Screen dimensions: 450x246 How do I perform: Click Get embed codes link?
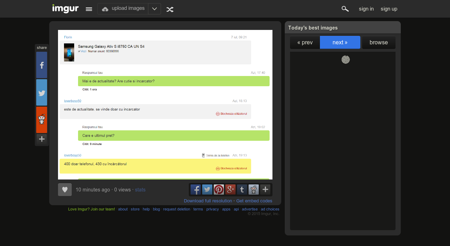(254, 201)
